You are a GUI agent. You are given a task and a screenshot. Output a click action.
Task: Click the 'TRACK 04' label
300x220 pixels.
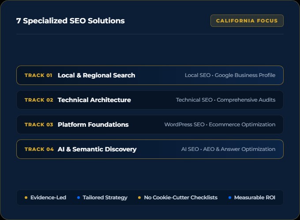[39, 149]
